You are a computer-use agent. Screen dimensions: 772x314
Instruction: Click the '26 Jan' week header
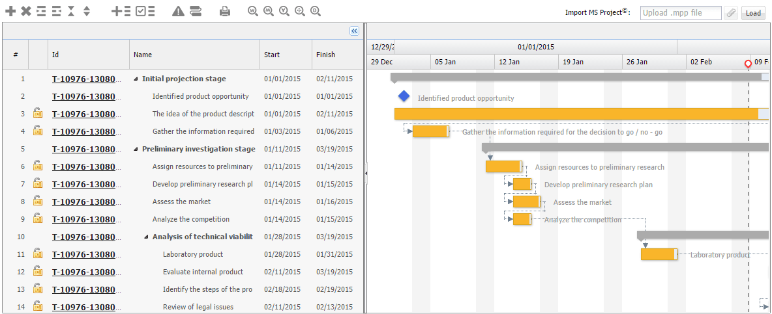tap(655, 62)
